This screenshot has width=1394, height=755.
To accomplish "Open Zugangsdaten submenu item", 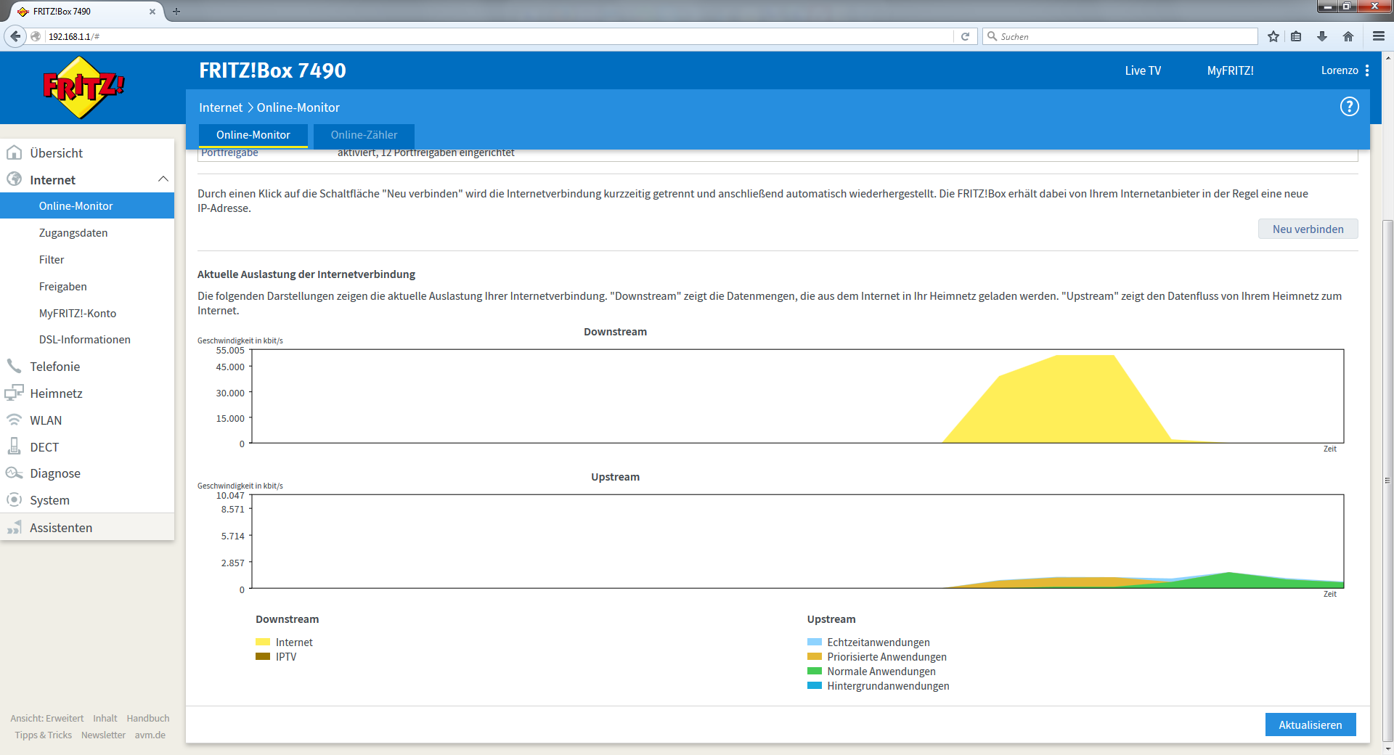I will 73,233.
